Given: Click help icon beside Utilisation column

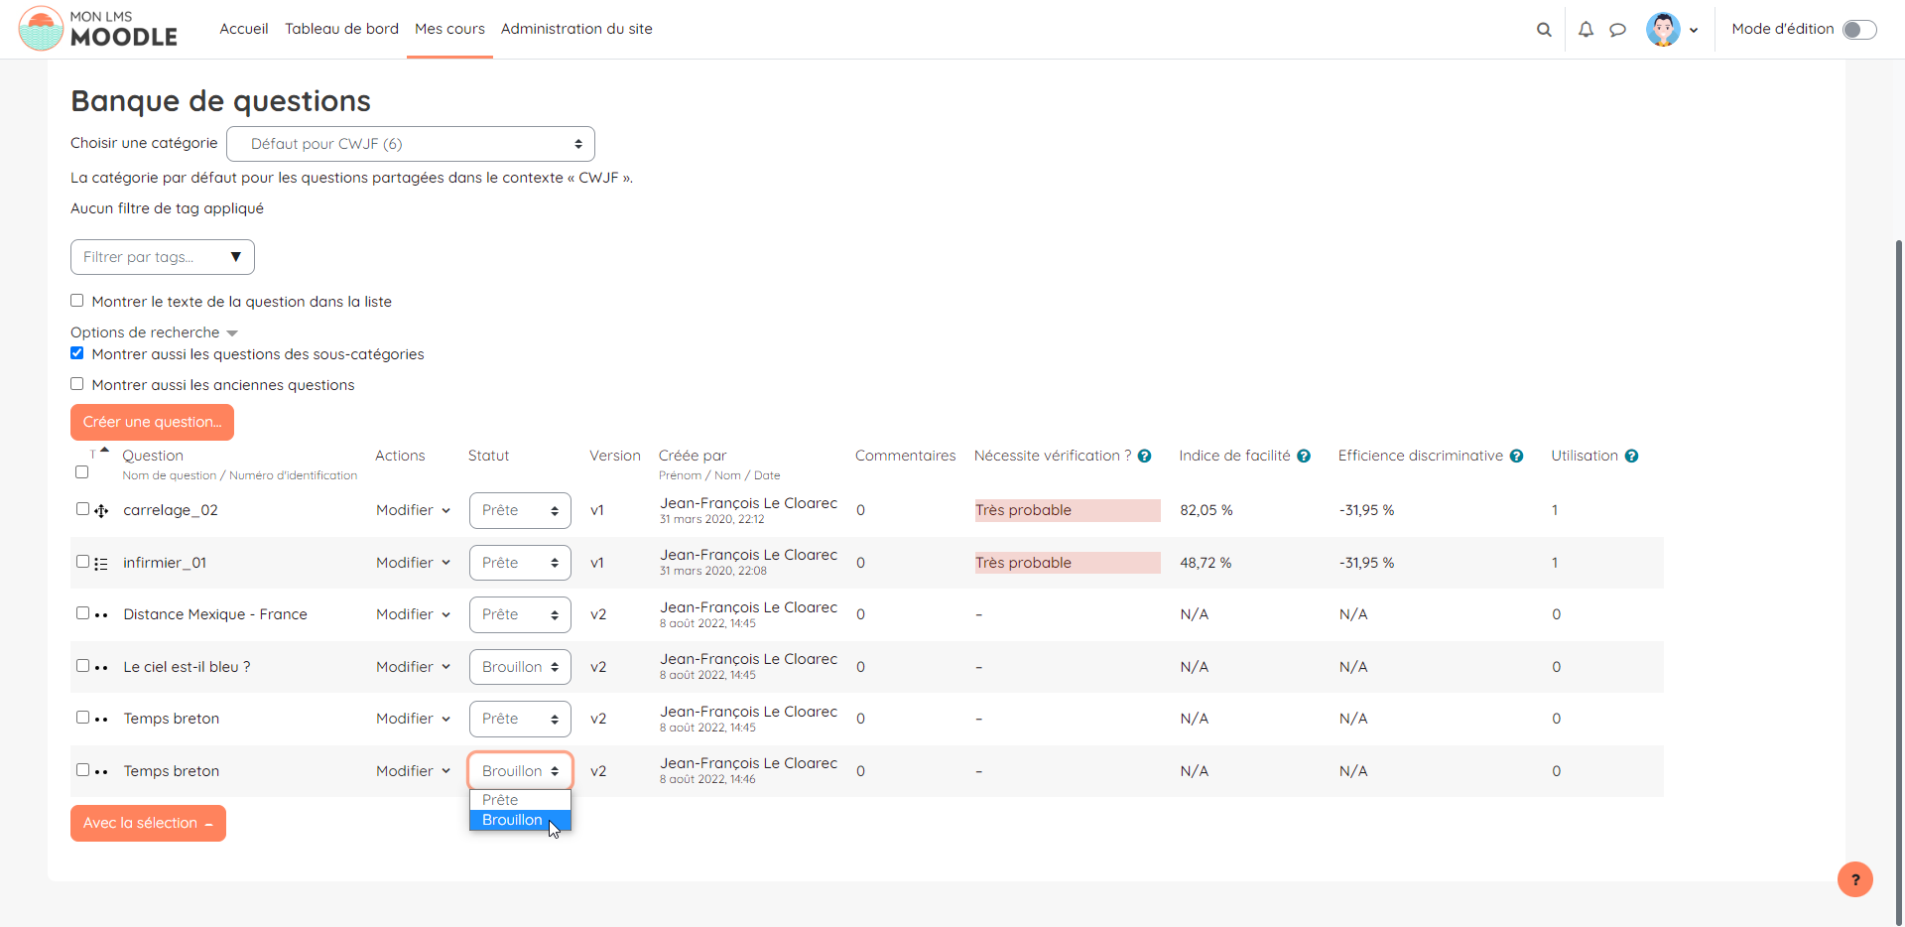Looking at the screenshot, I should coord(1631,457).
